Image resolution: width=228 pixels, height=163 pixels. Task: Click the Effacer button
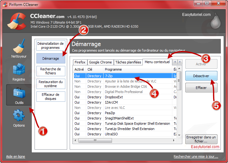[x=201, y=87]
